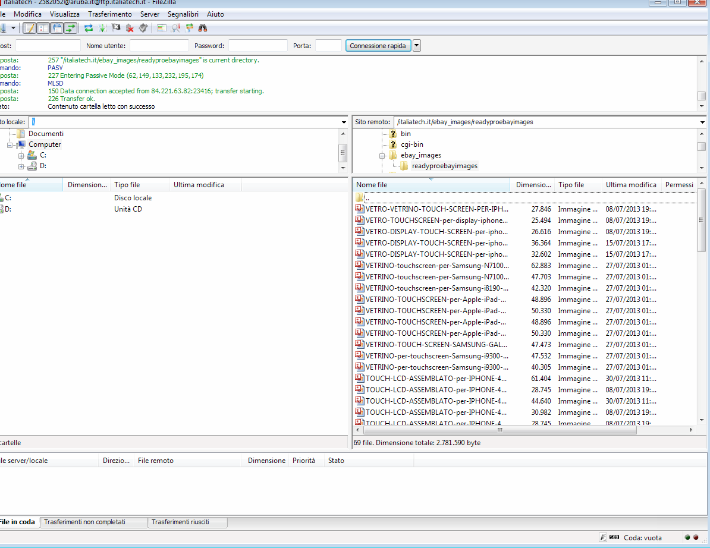Open Modifica menu

pos(27,14)
